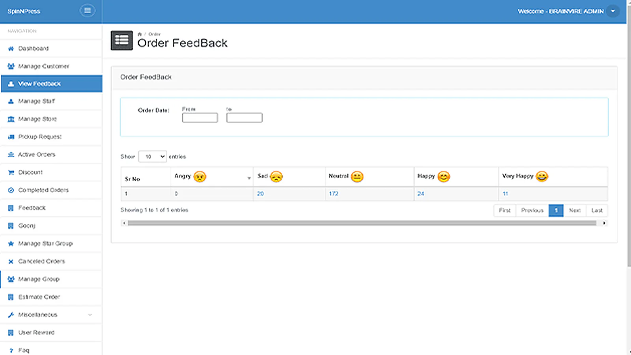
Task: Click the Order Date From input field
Action: coord(200,118)
